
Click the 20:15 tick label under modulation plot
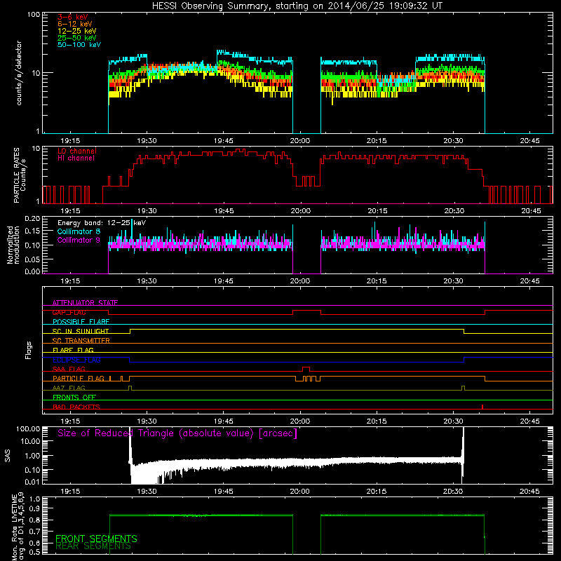click(377, 281)
